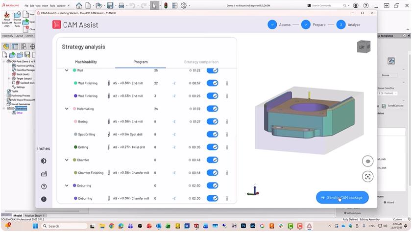Collapse the Holemaking group chevron
This screenshot has height=232, width=412.
pyautogui.click(x=67, y=109)
